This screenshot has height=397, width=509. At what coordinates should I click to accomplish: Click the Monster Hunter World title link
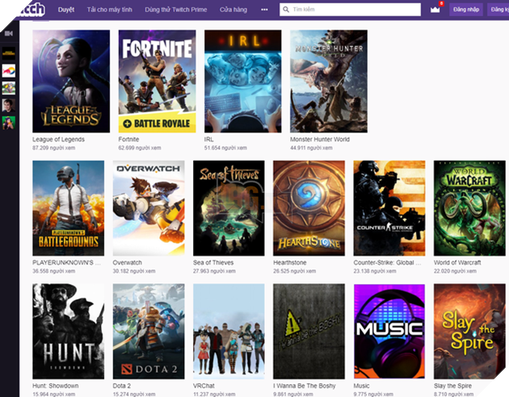click(320, 140)
